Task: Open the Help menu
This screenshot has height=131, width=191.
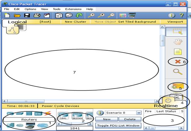Action: click(x=90, y=9)
